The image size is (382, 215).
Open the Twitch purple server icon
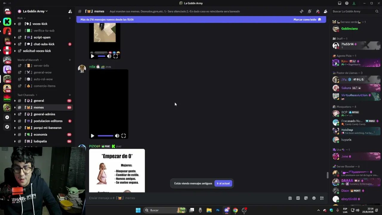coord(7,69)
